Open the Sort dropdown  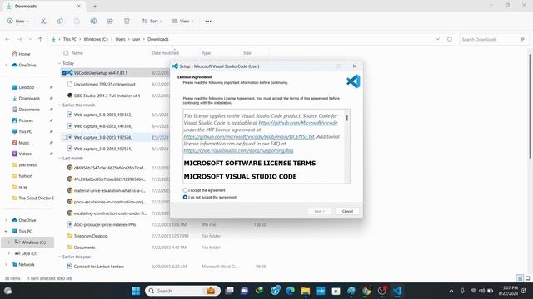point(152,21)
